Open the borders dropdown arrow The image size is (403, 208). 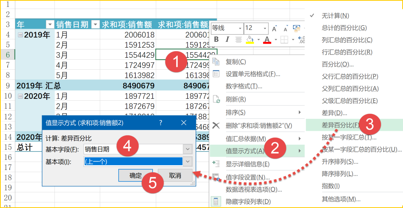point(293,40)
